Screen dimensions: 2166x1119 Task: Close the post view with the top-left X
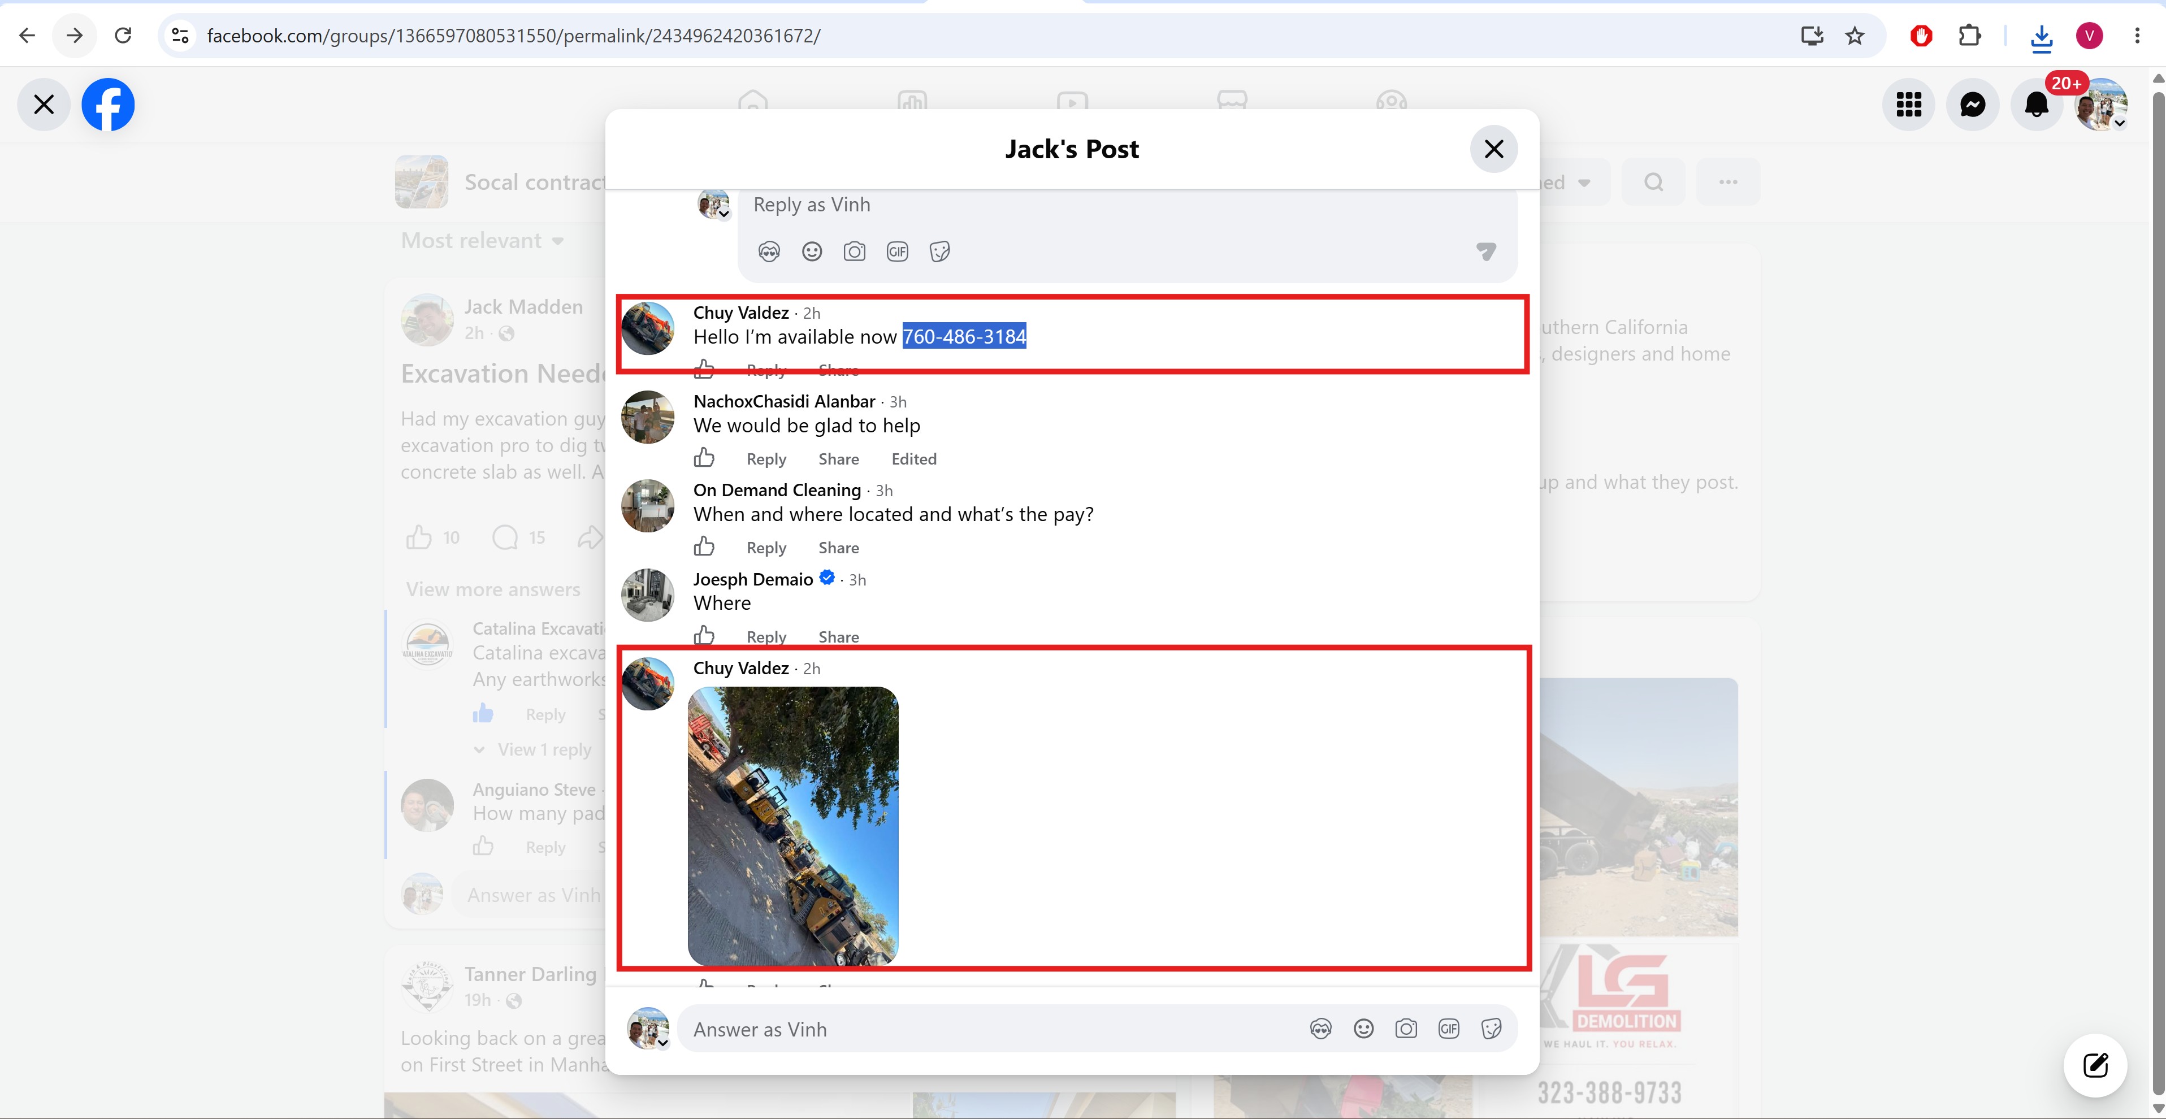coord(44,104)
